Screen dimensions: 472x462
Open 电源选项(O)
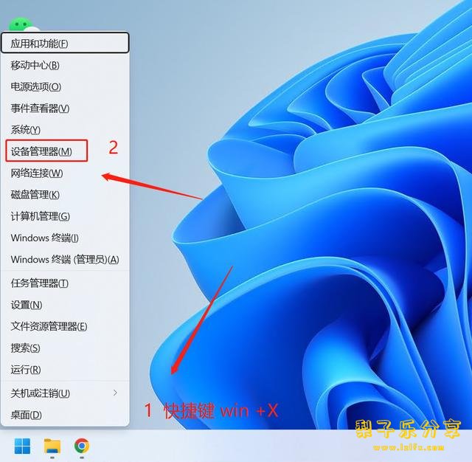click(66, 87)
